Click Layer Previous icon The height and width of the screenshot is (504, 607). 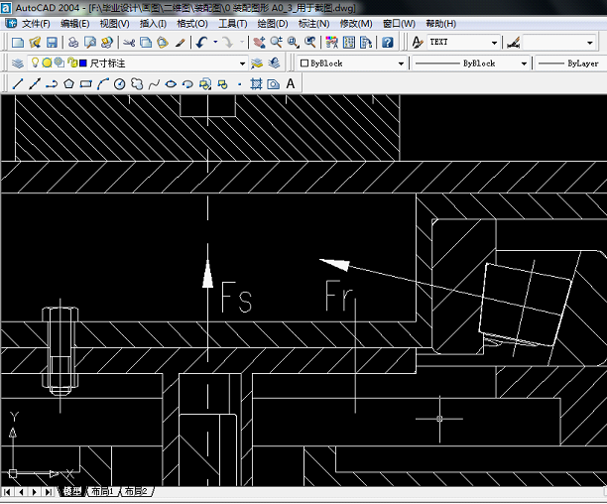tap(274, 63)
